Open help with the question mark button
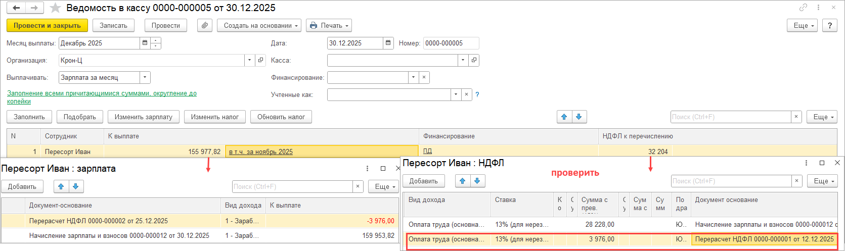Image resolution: width=845 pixels, height=251 pixels. click(830, 25)
